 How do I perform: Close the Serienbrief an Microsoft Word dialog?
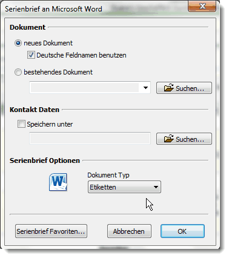click(202, 6)
